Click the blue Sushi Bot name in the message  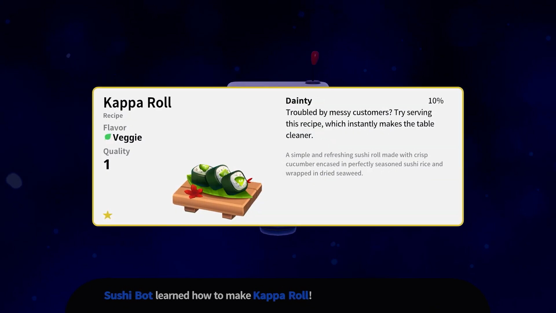pos(128,296)
